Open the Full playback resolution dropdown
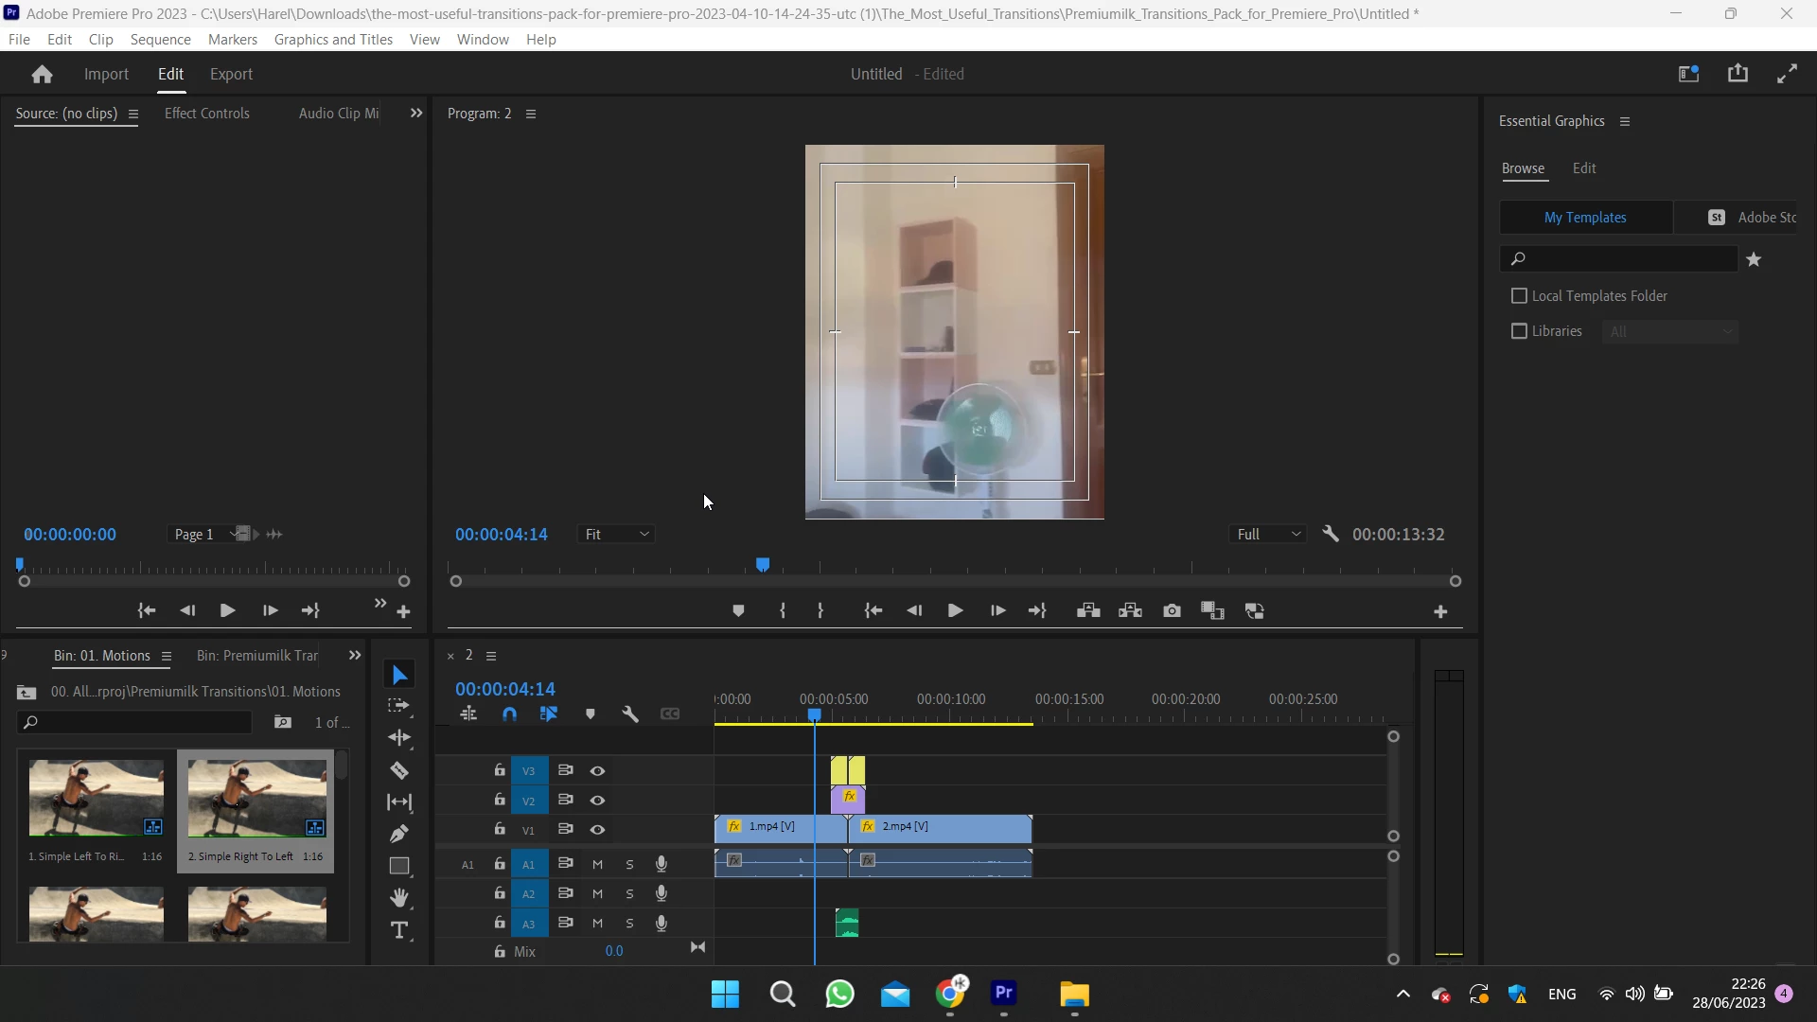 click(1268, 535)
